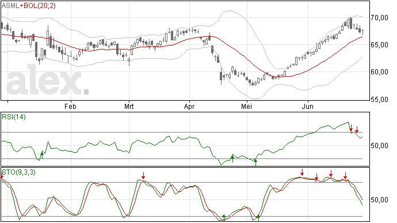Select the Apr month label
The height and width of the screenshot is (223, 397).
tap(189, 106)
